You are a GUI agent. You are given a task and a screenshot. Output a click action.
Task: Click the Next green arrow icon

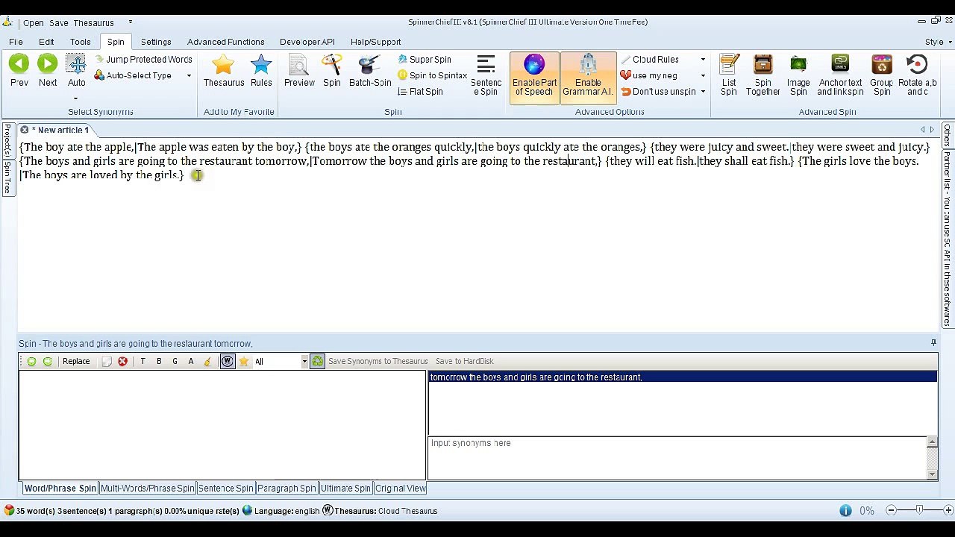tap(48, 64)
